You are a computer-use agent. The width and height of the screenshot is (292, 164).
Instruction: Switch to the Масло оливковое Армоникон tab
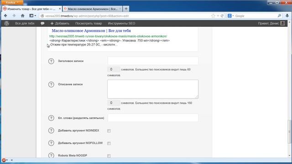pyautogui.click(x=92, y=9)
